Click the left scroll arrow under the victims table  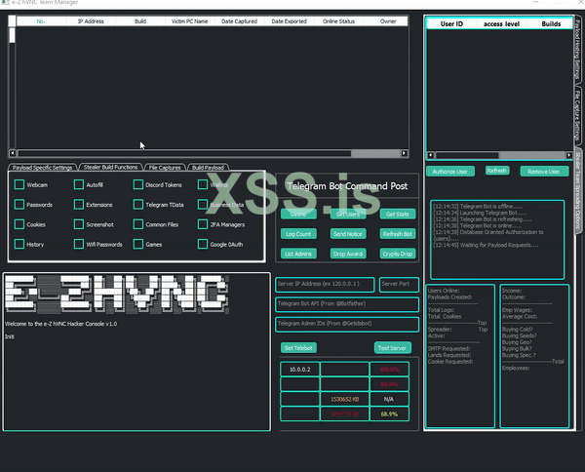(x=13, y=153)
